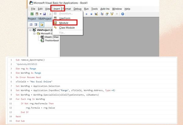183x125 pixels.
Task: Collapse the Microsoft Excel Objects node
Action: click(34, 34)
